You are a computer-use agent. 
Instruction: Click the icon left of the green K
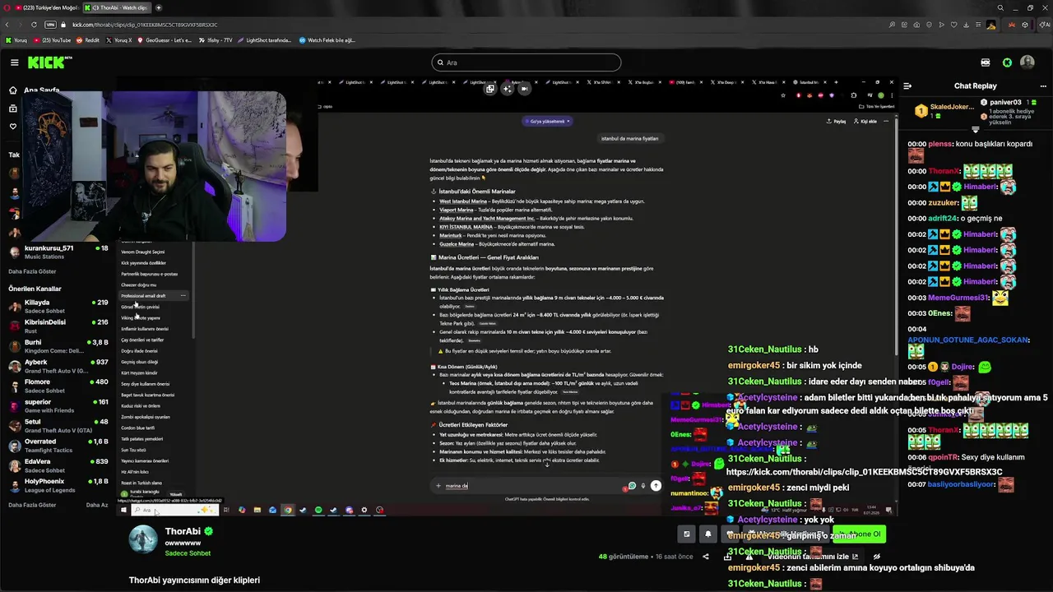coord(986,62)
